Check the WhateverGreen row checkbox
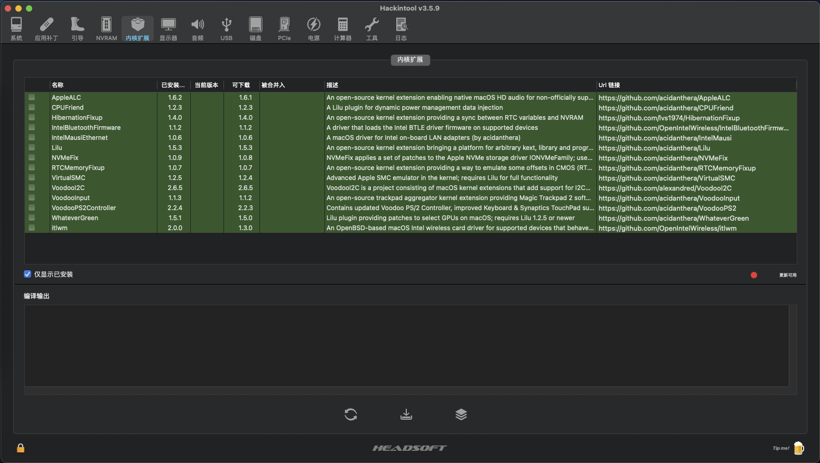The height and width of the screenshot is (463, 820). coord(32,218)
